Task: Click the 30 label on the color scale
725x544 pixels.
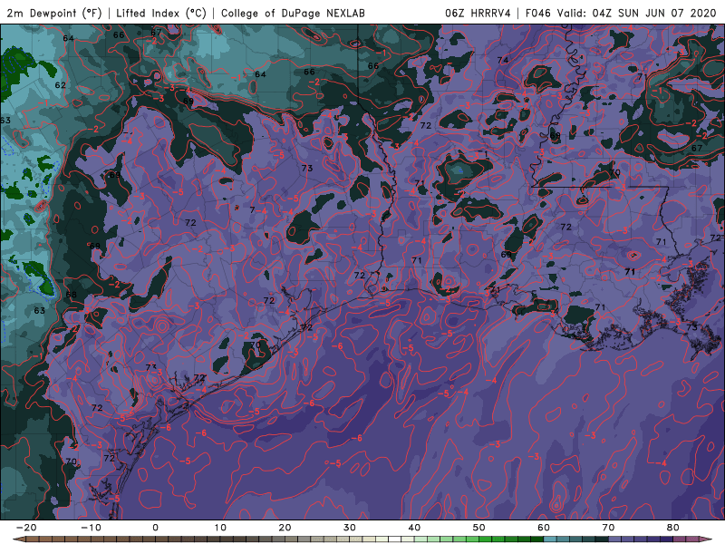Action: click(350, 528)
